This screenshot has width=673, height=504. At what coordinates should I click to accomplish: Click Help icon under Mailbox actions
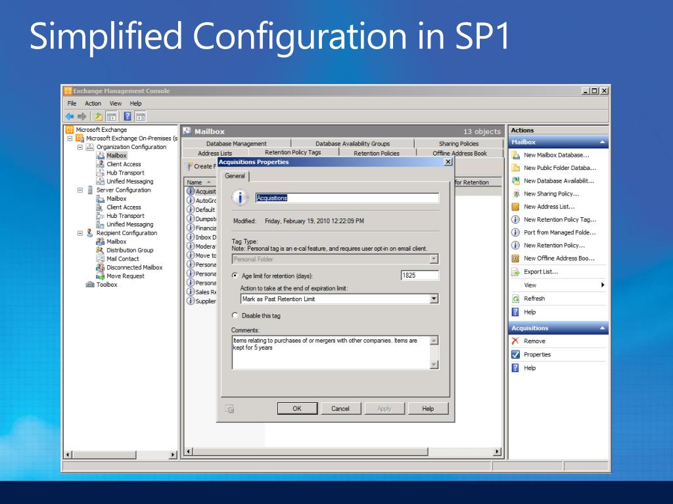pyautogui.click(x=516, y=312)
